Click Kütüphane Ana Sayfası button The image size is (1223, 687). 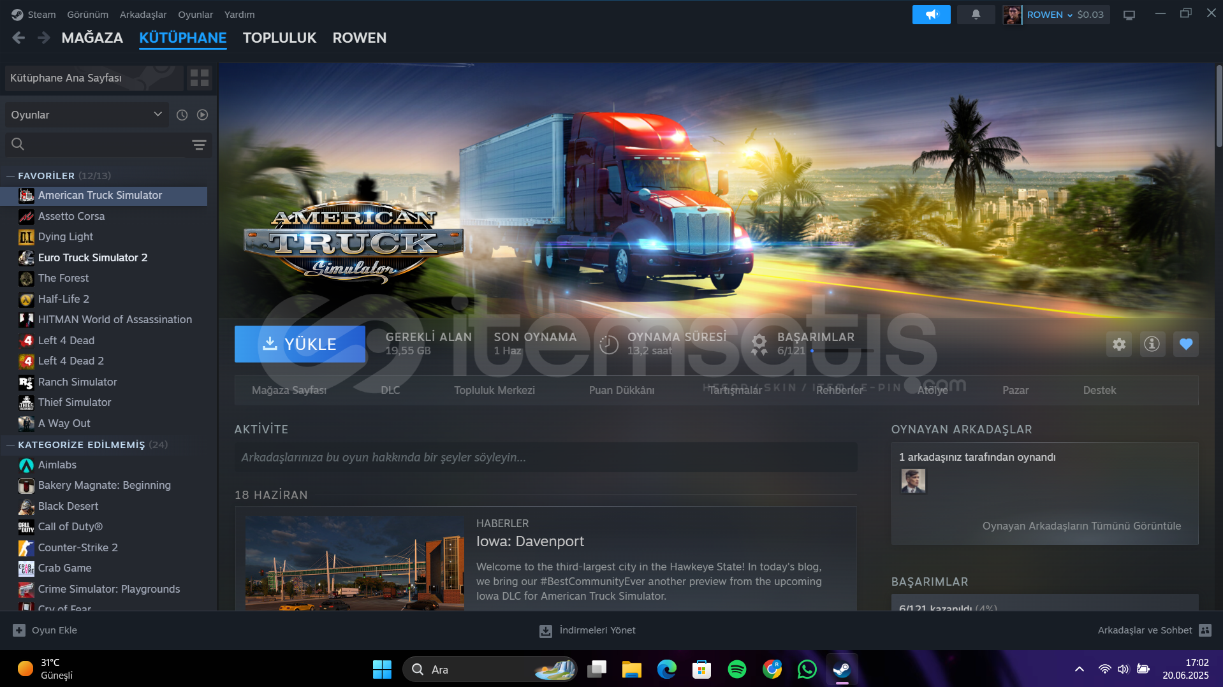(94, 78)
